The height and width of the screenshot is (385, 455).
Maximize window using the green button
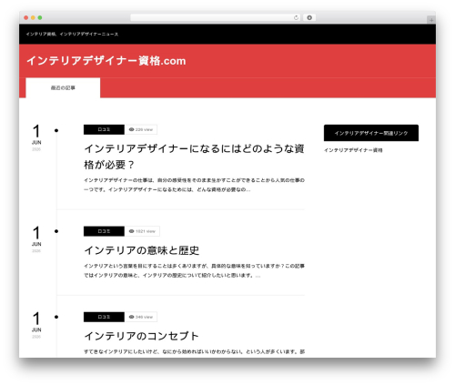40,17
